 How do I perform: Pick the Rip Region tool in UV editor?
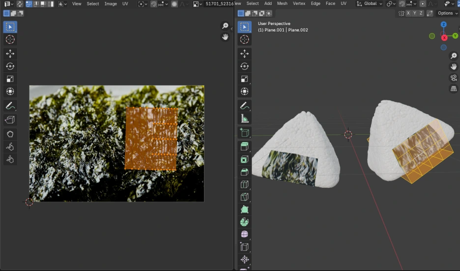[10, 120]
